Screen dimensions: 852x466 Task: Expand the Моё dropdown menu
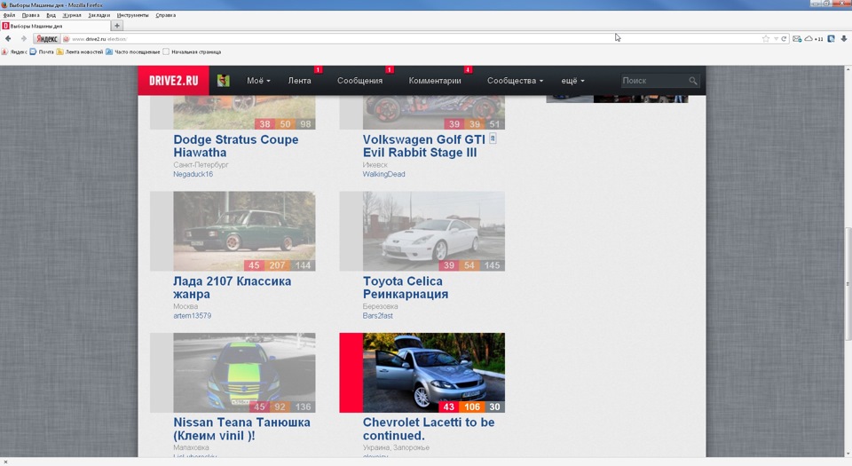point(258,81)
